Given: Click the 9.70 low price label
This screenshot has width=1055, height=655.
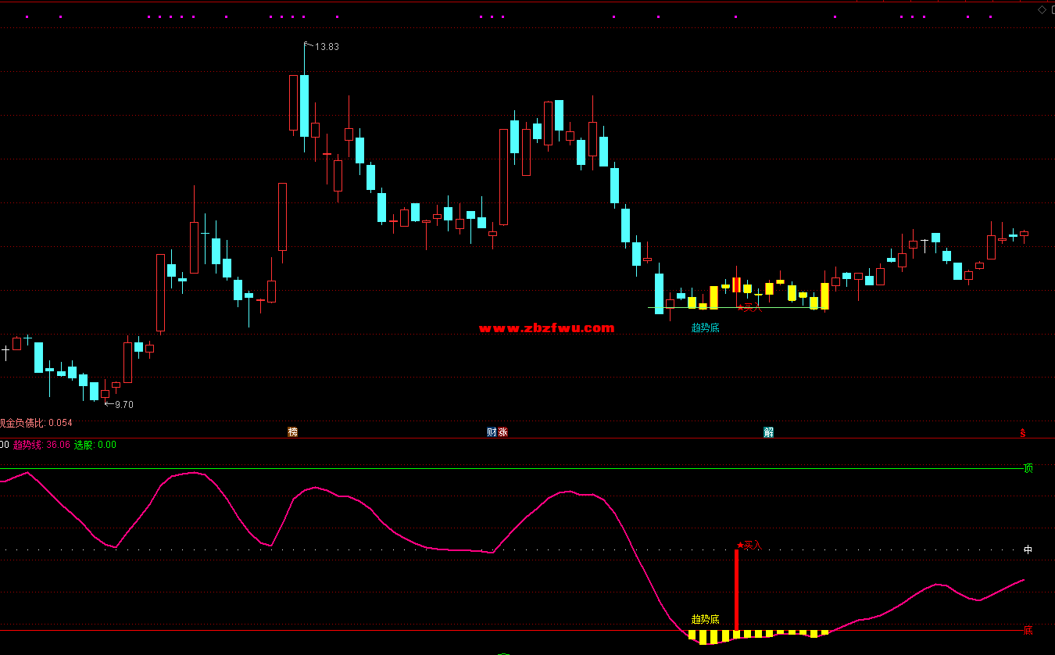Looking at the screenshot, I should [123, 405].
